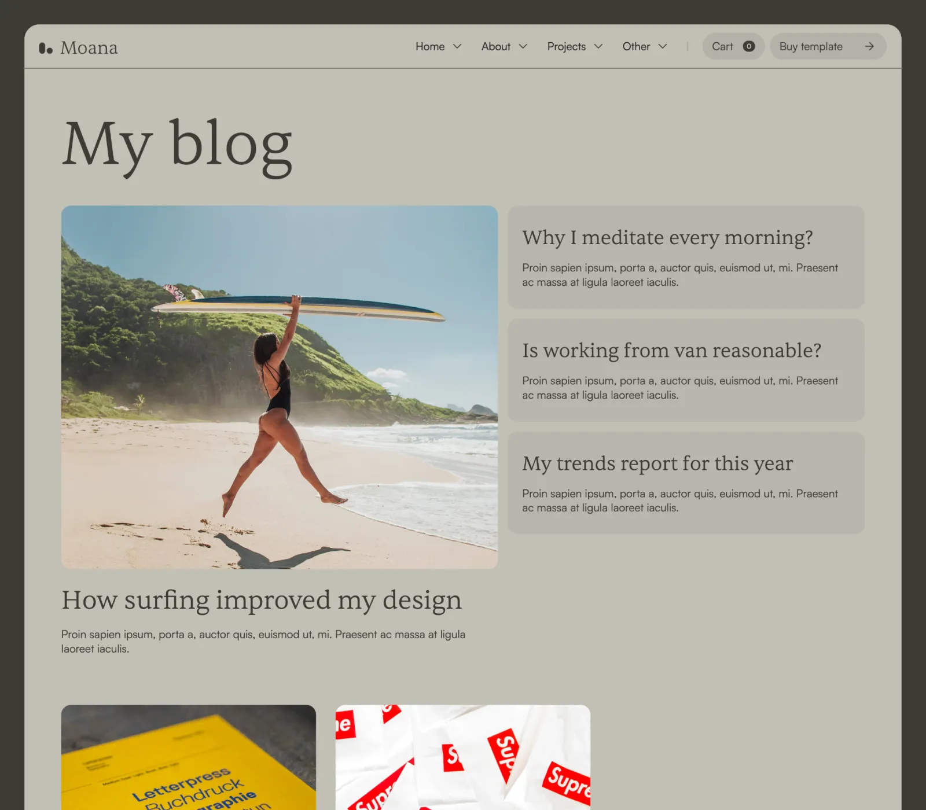Open the yellow Letterpress book thumbnail
This screenshot has height=810, width=926.
189,757
